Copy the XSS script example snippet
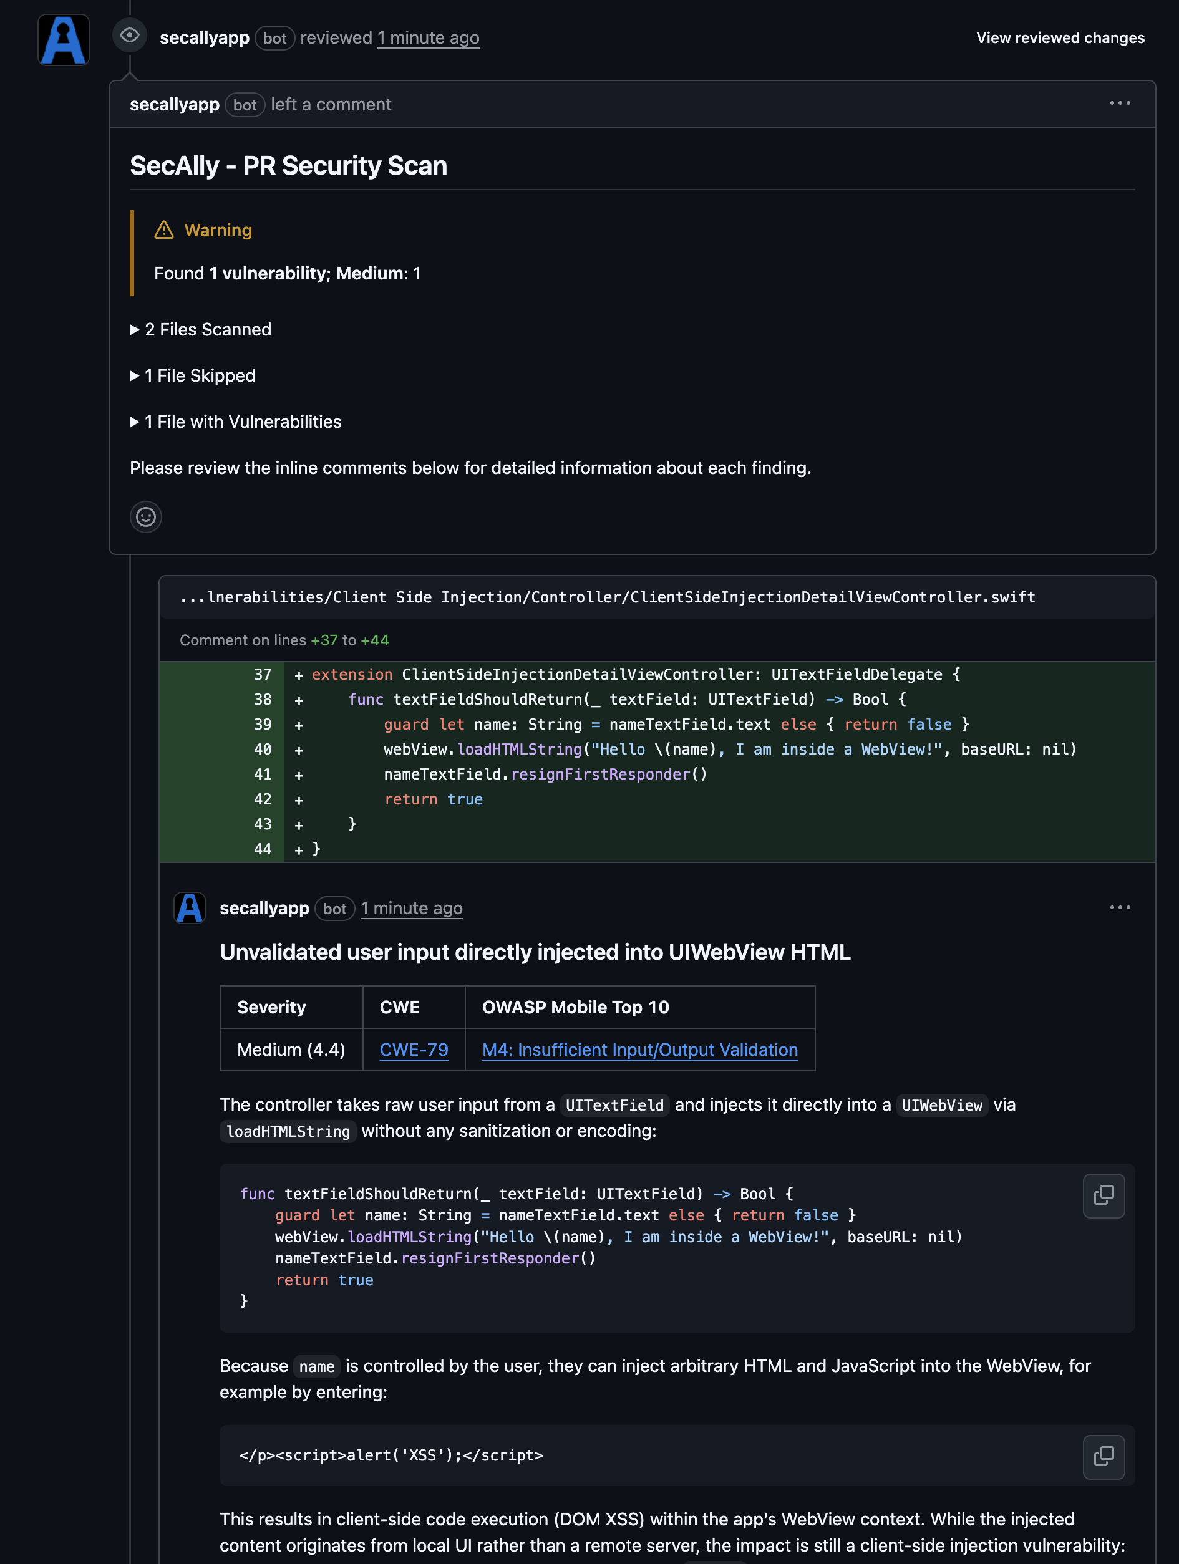Image resolution: width=1179 pixels, height=1564 pixels. tap(1104, 1457)
